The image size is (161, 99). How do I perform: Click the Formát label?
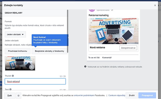[8, 21]
